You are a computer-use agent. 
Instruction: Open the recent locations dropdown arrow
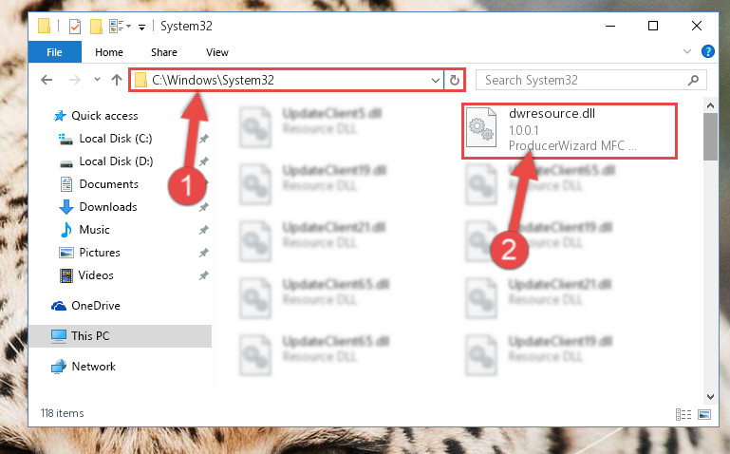[97, 80]
